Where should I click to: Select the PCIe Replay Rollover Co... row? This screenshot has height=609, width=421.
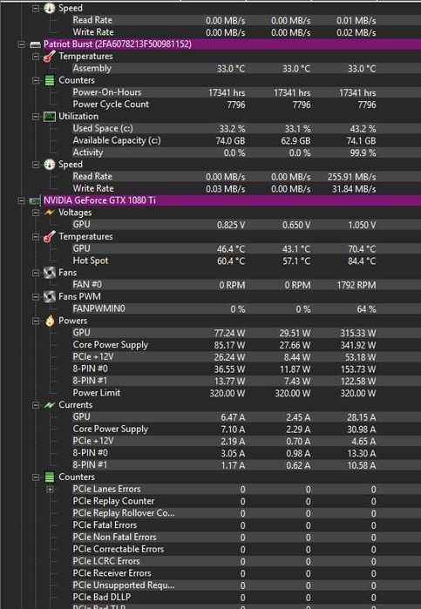click(x=246, y=513)
